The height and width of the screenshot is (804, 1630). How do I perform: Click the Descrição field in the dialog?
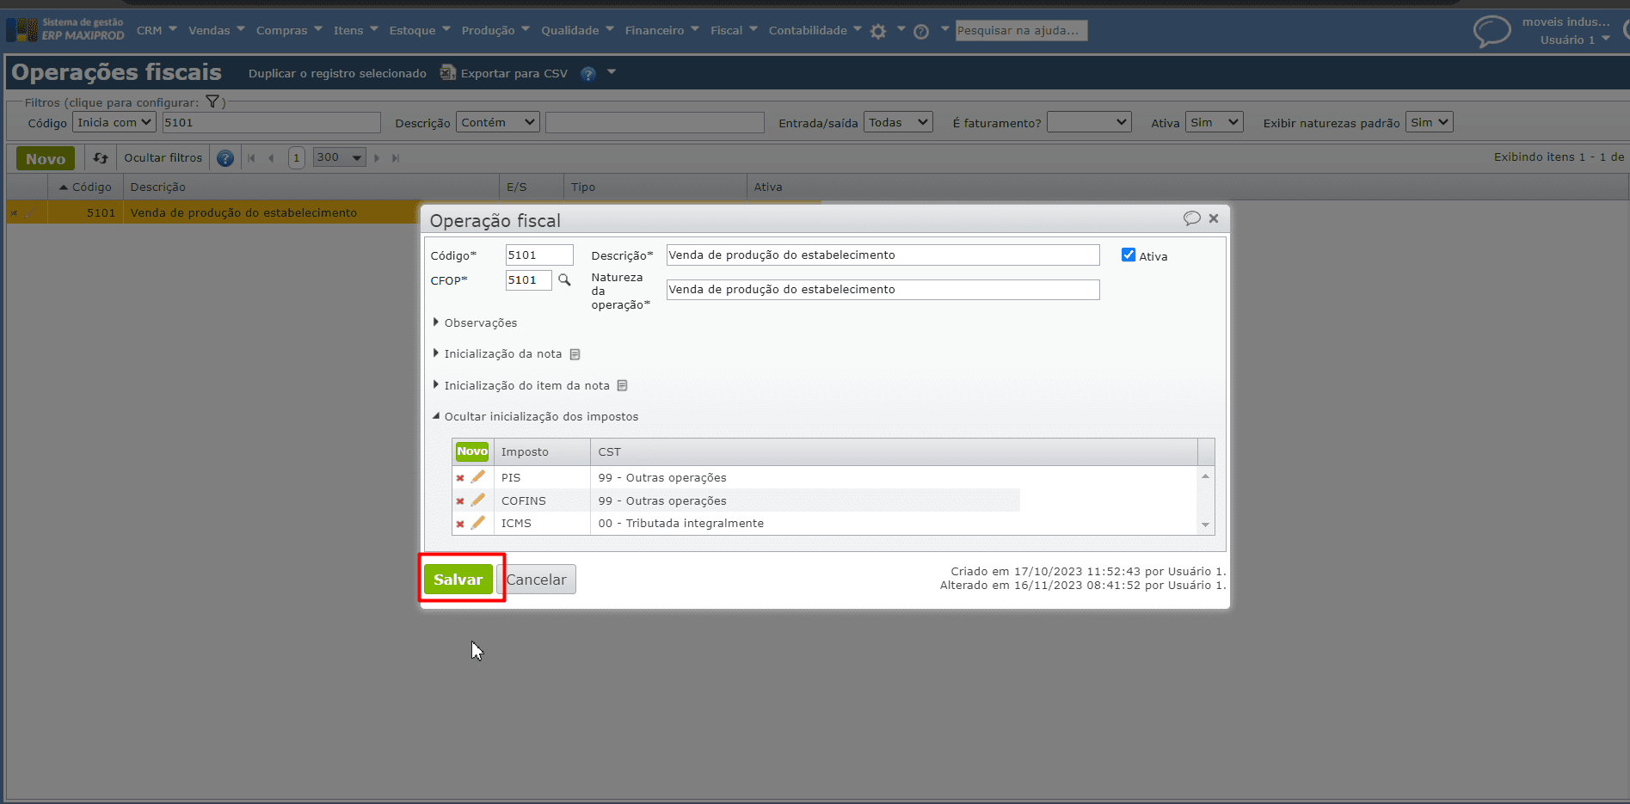883,255
